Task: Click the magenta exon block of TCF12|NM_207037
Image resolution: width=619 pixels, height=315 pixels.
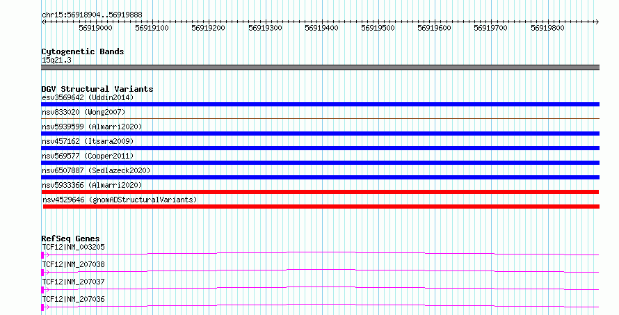Action: pos(42,290)
